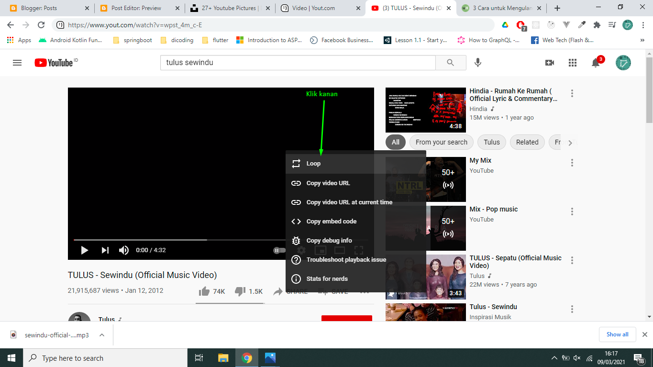Click Show all downloads
This screenshot has height=367, width=653.
coord(618,334)
